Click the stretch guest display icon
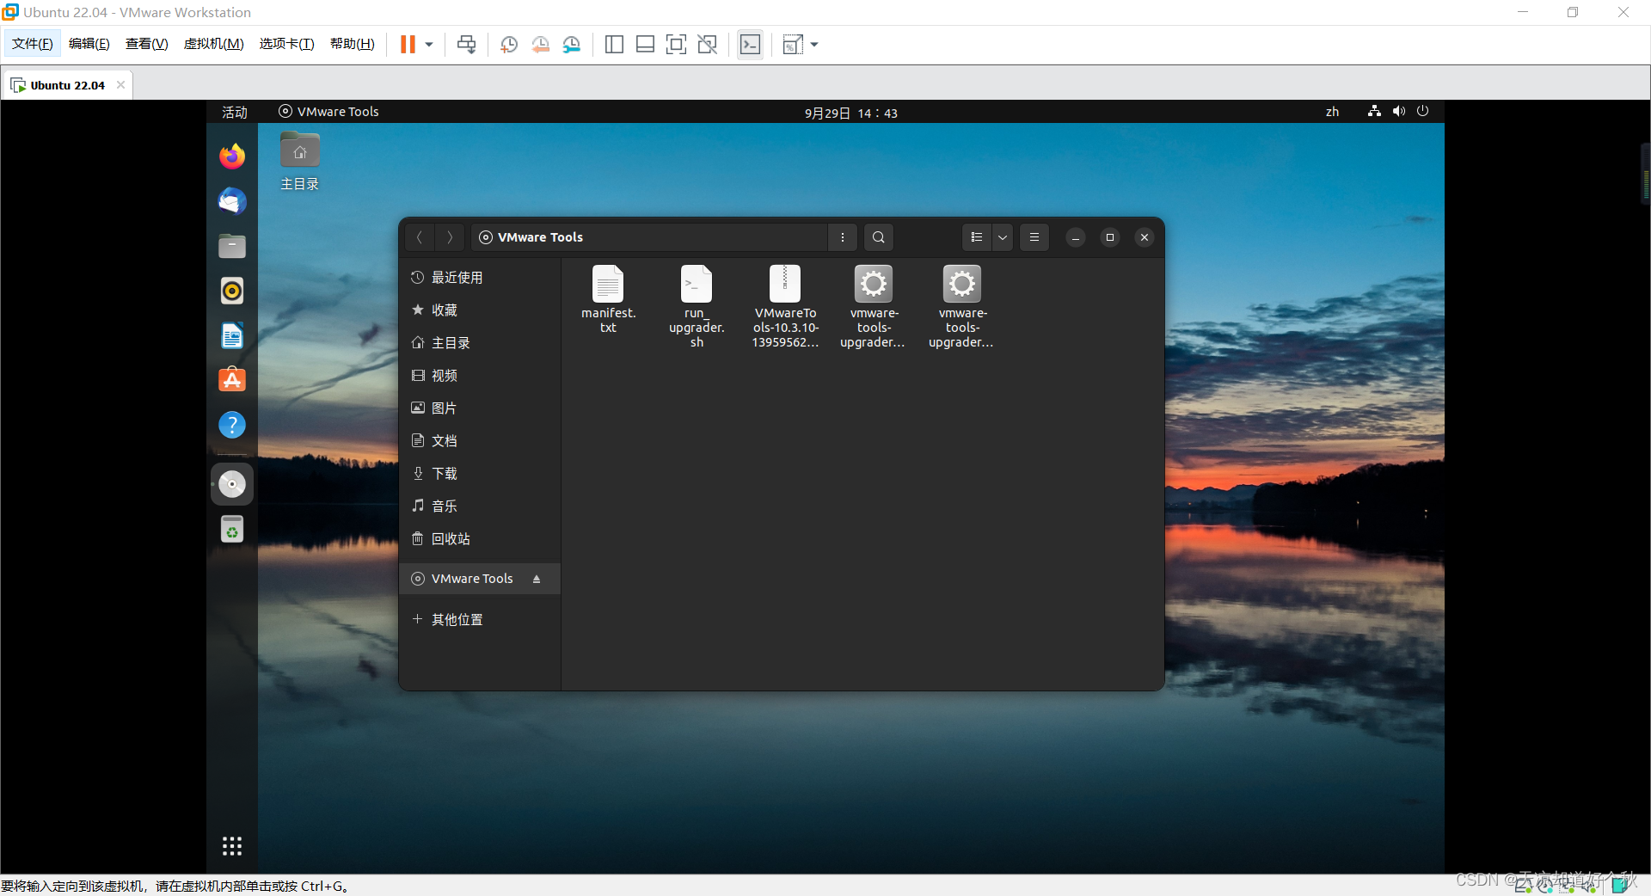The height and width of the screenshot is (896, 1651). tap(793, 45)
